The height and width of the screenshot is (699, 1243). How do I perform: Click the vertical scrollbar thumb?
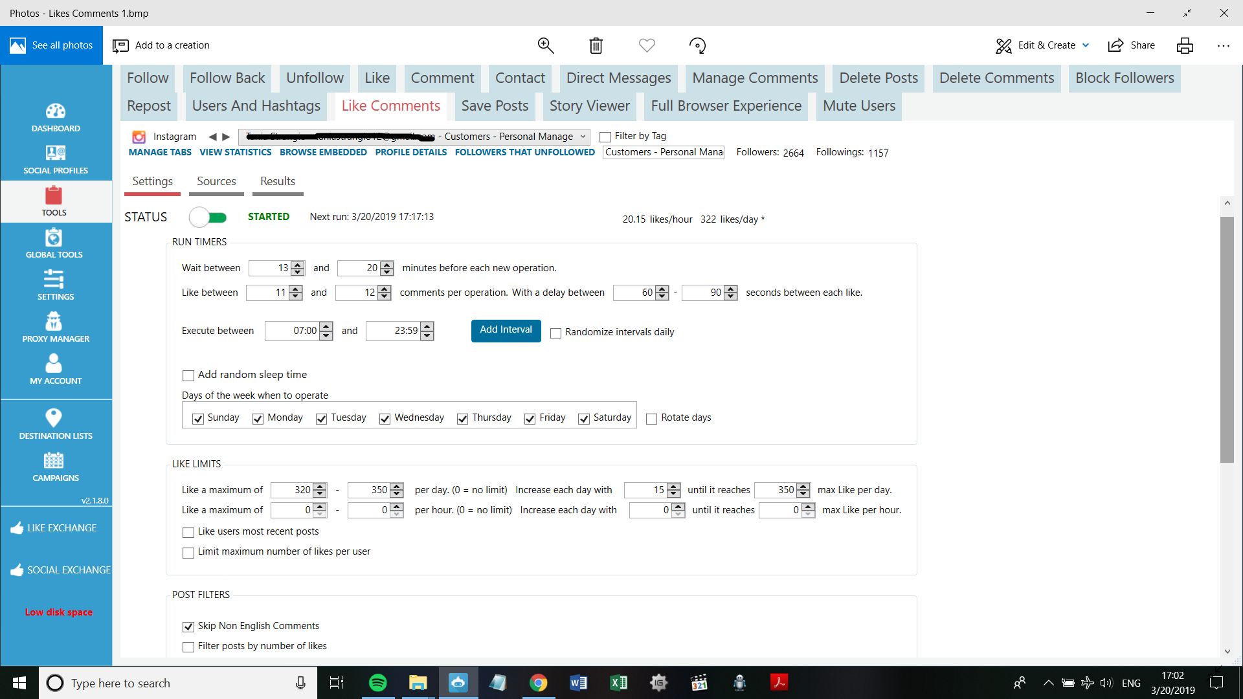pyautogui.click(x=1227, y=340)
